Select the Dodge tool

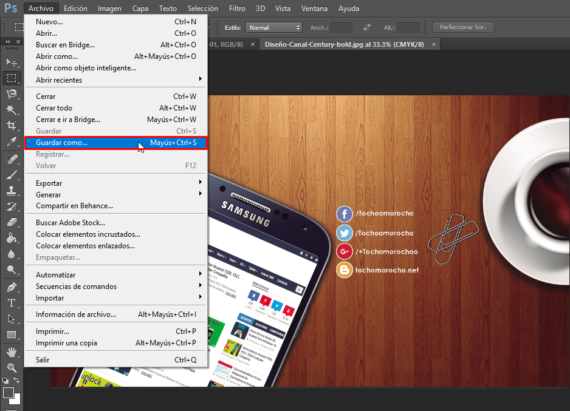(x=12, y=270)
